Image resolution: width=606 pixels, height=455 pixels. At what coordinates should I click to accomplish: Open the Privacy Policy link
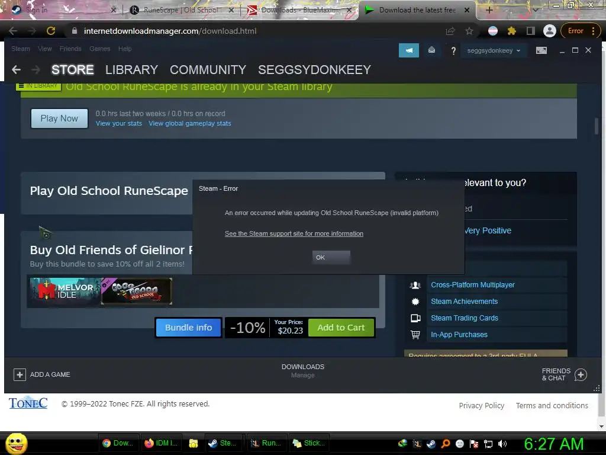tap(482, 405)
